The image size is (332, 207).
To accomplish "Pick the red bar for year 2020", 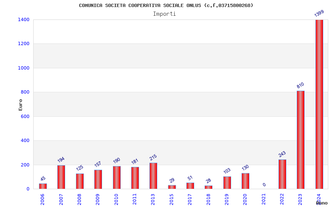I will click(245, 181).
